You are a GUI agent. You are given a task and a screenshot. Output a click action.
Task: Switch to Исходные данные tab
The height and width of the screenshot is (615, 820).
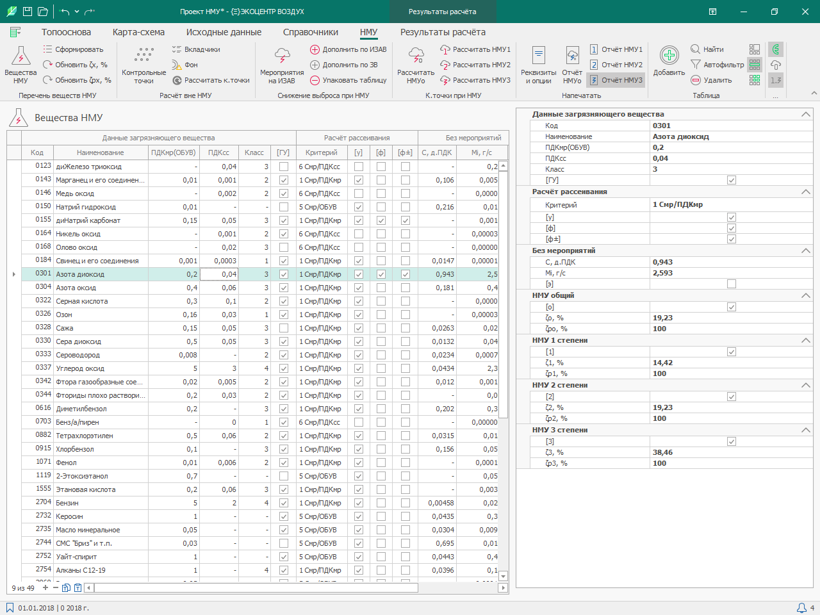[224, 32]
